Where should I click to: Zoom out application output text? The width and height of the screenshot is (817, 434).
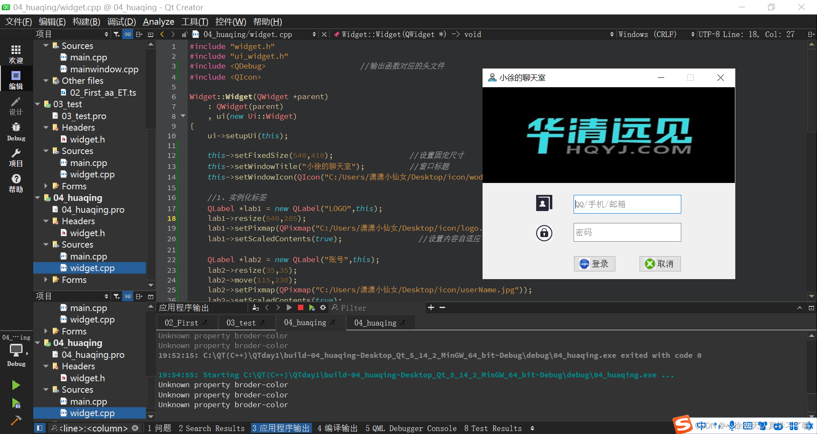pos(442,307)
